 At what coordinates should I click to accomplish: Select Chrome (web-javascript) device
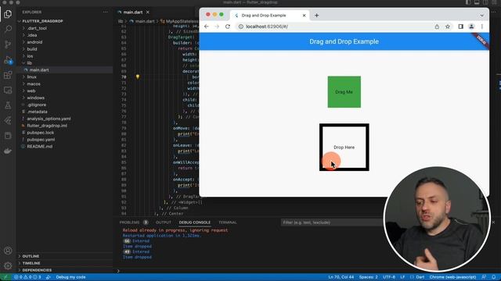pos(452,277)
